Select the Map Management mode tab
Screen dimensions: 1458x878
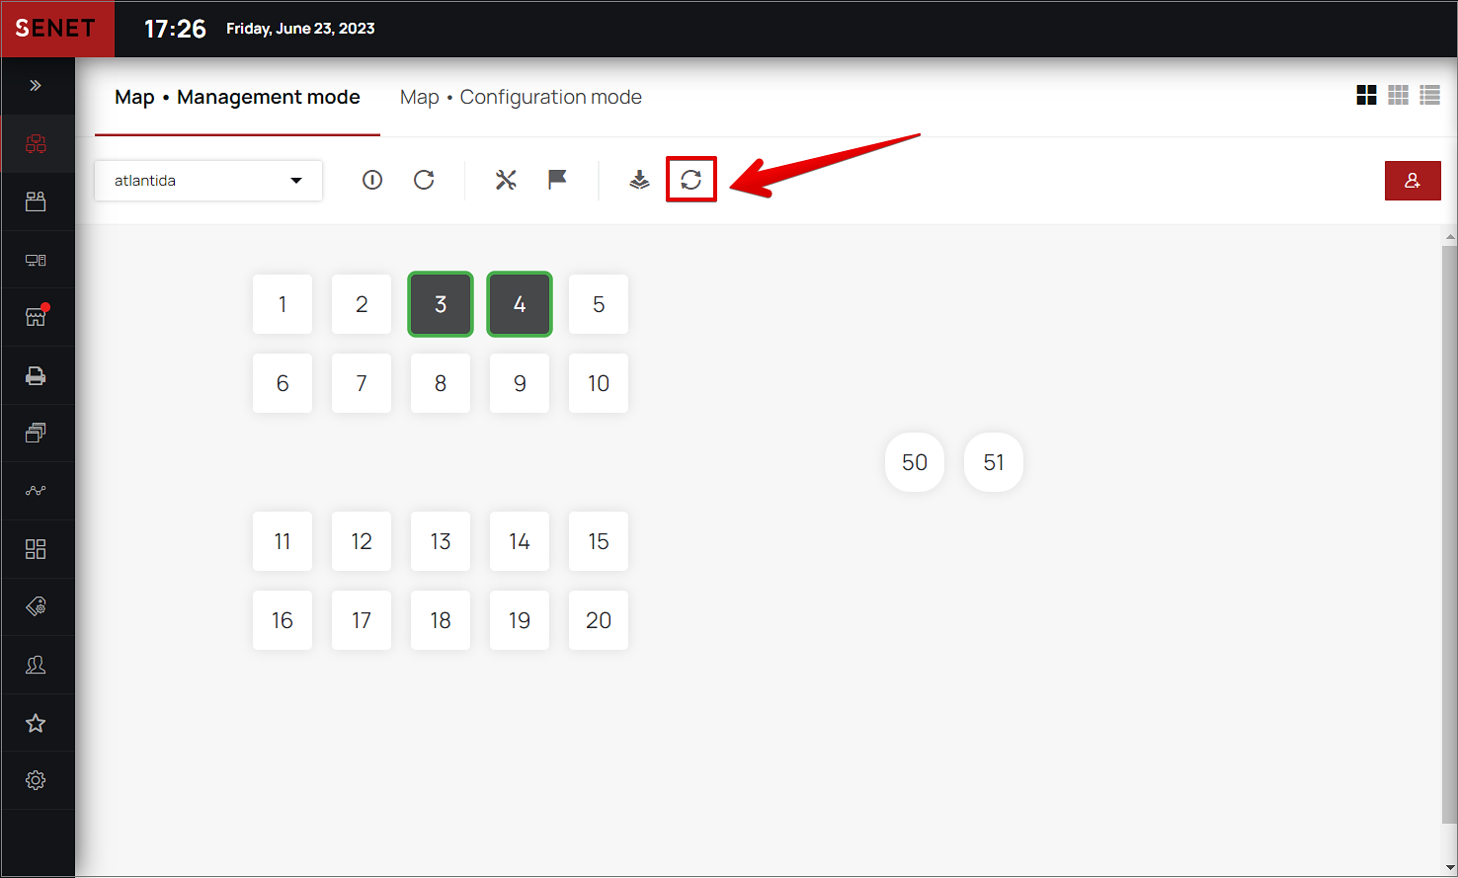(237, 97)
